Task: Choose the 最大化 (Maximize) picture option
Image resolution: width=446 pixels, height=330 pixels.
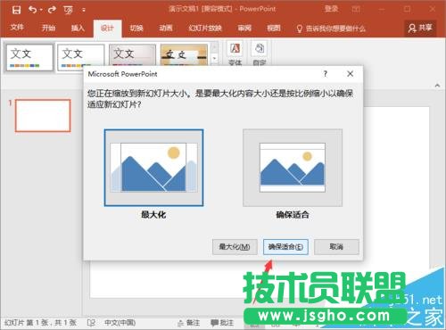Action: tap(153, 168)
